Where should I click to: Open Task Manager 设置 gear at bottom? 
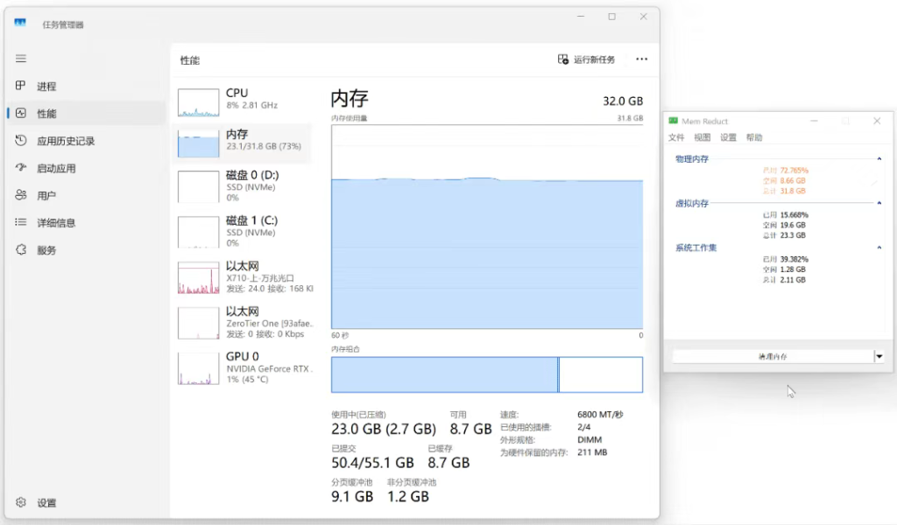coord(21,502)
